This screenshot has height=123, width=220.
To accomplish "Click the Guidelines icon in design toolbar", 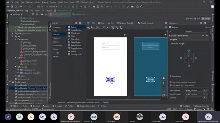I will click(x=121, y=28).
